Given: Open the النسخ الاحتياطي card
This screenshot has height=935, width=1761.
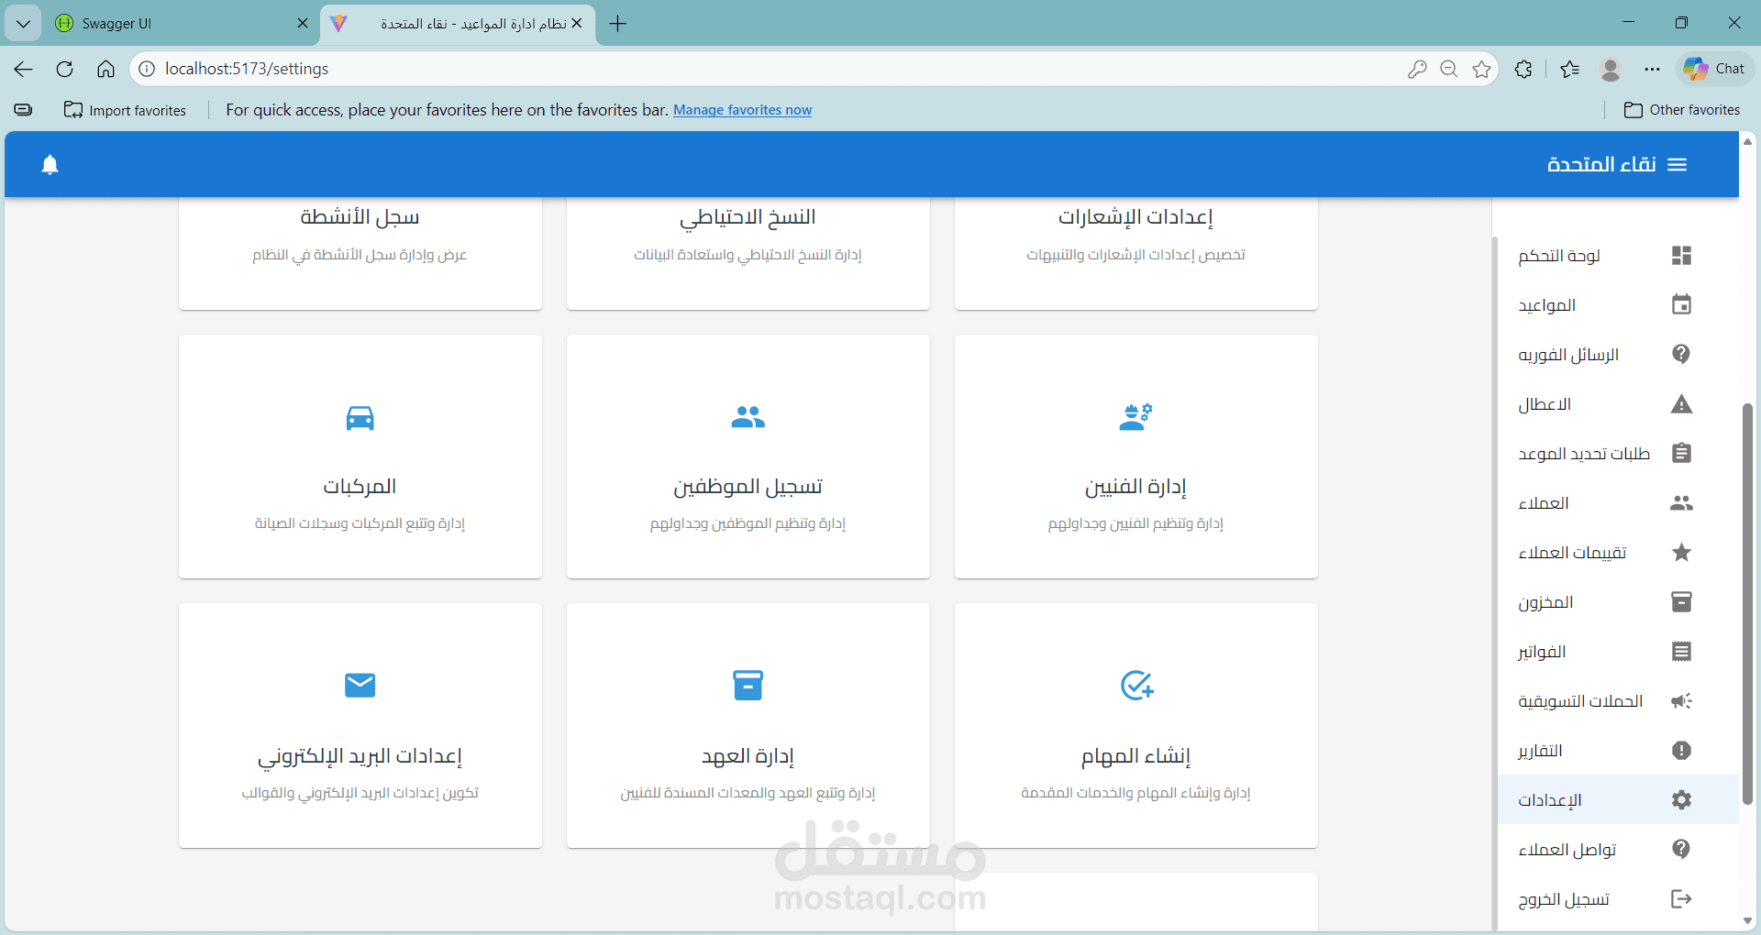Looking at the screenshot, I should tap(748, 253).
